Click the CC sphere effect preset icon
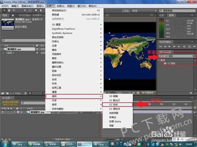197x147 pixels. pyautogui.click(x=165, y=63)
